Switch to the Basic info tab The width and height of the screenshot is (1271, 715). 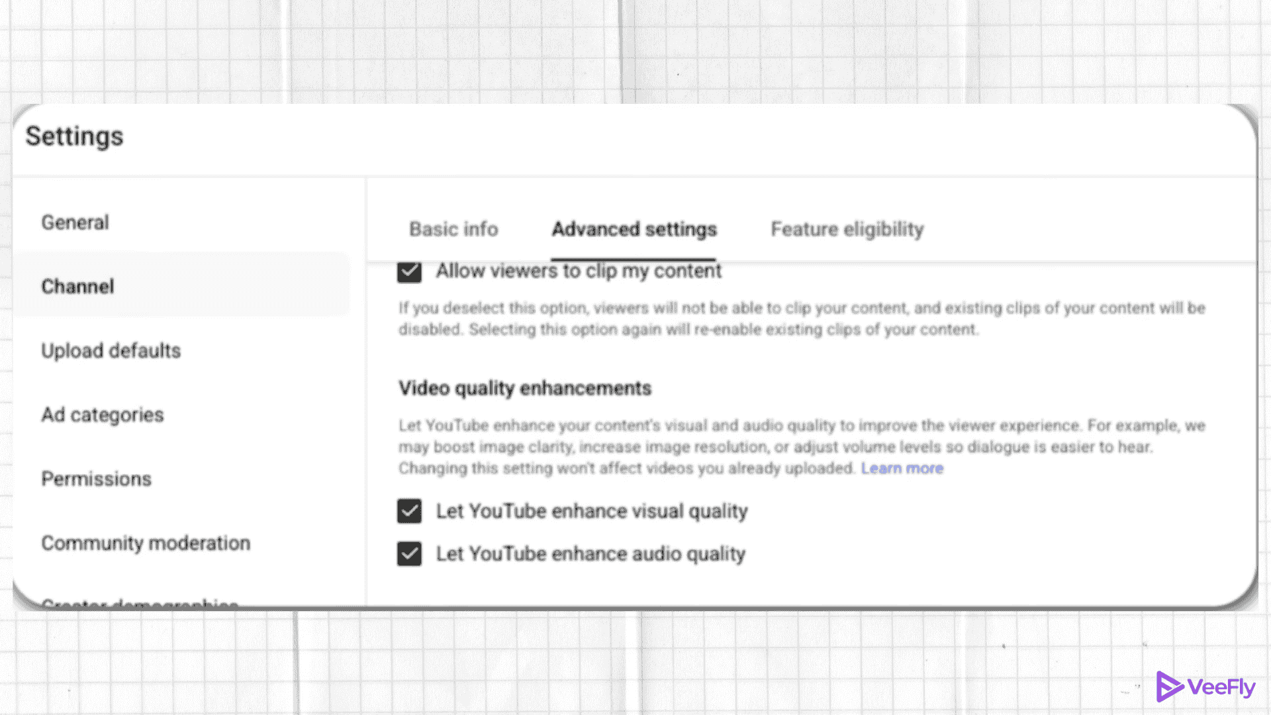(x=453, y=229)
